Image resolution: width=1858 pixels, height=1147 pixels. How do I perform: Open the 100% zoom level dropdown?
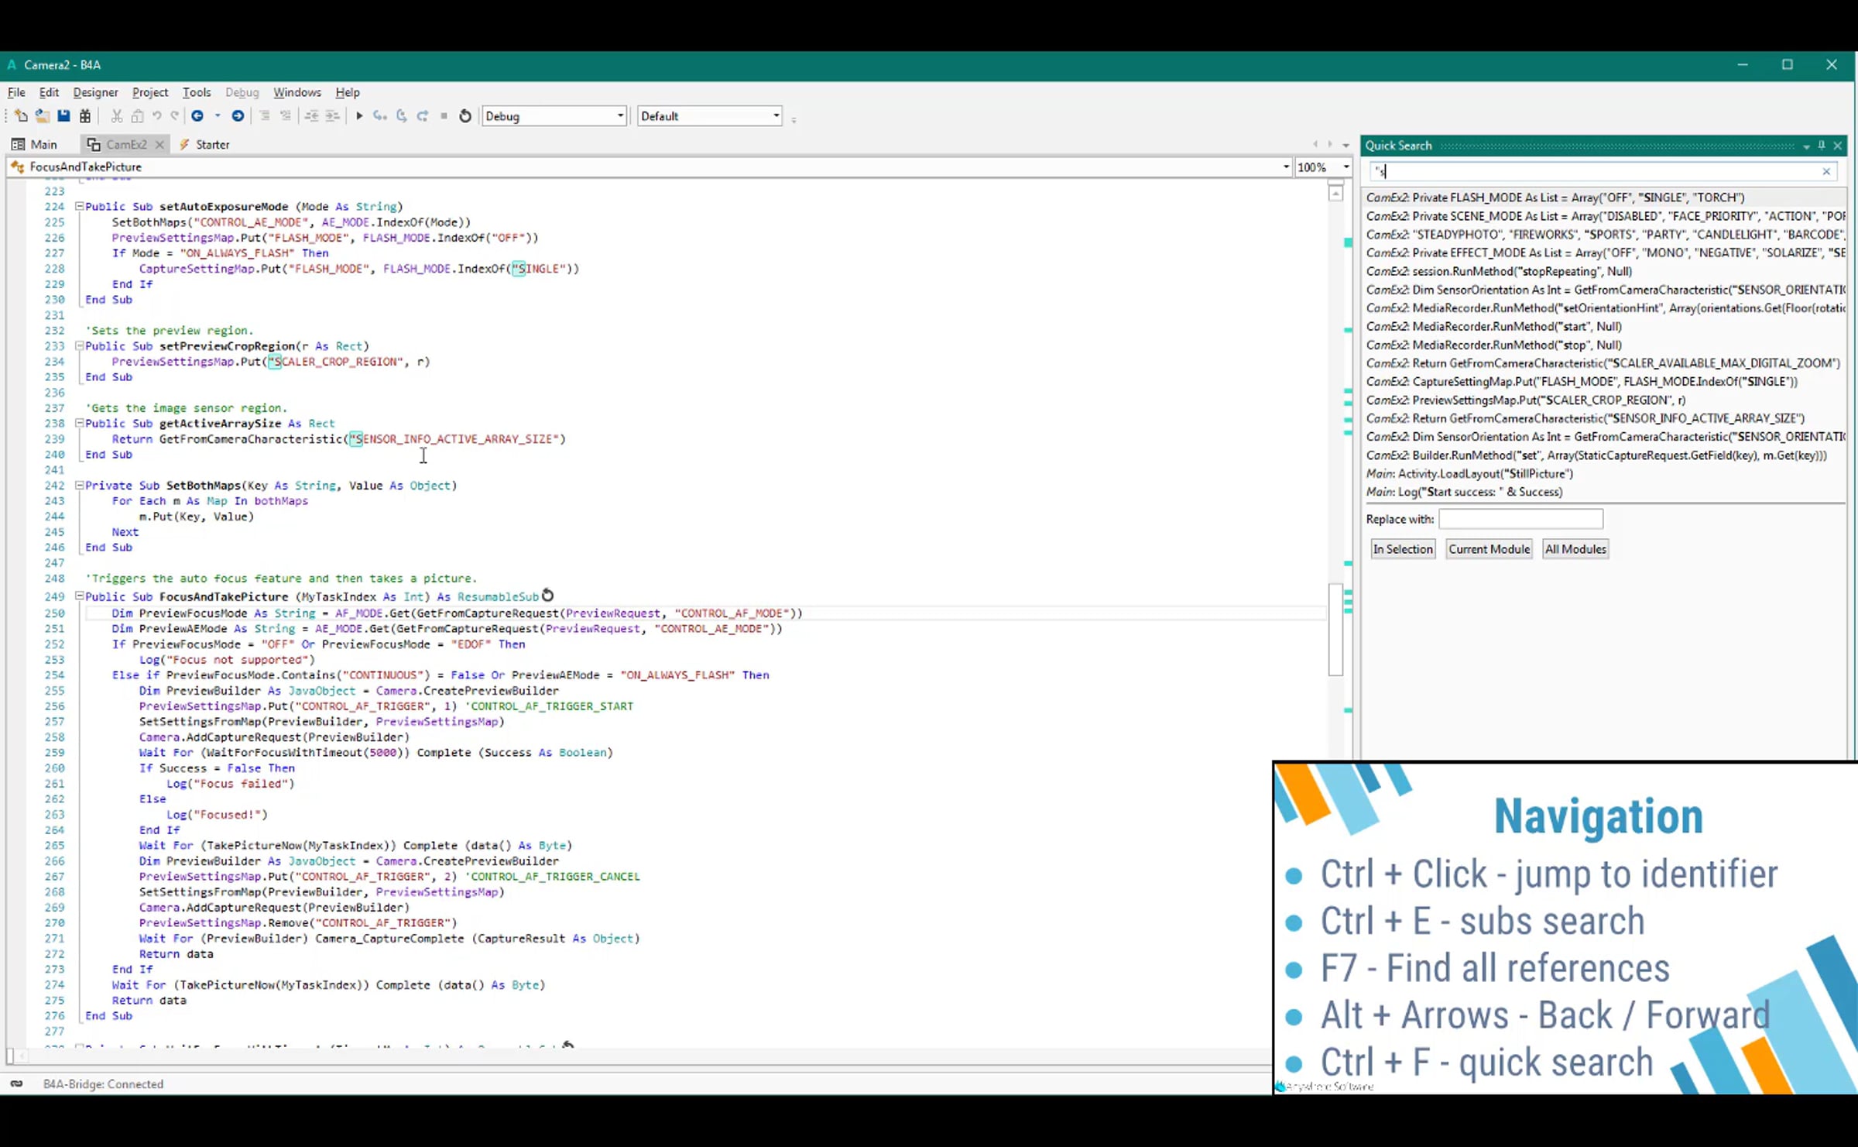coord(1346,167)
